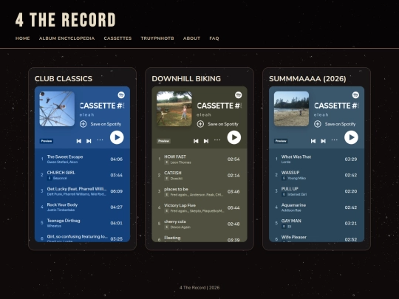Play track Wife Pleaser

316,238
